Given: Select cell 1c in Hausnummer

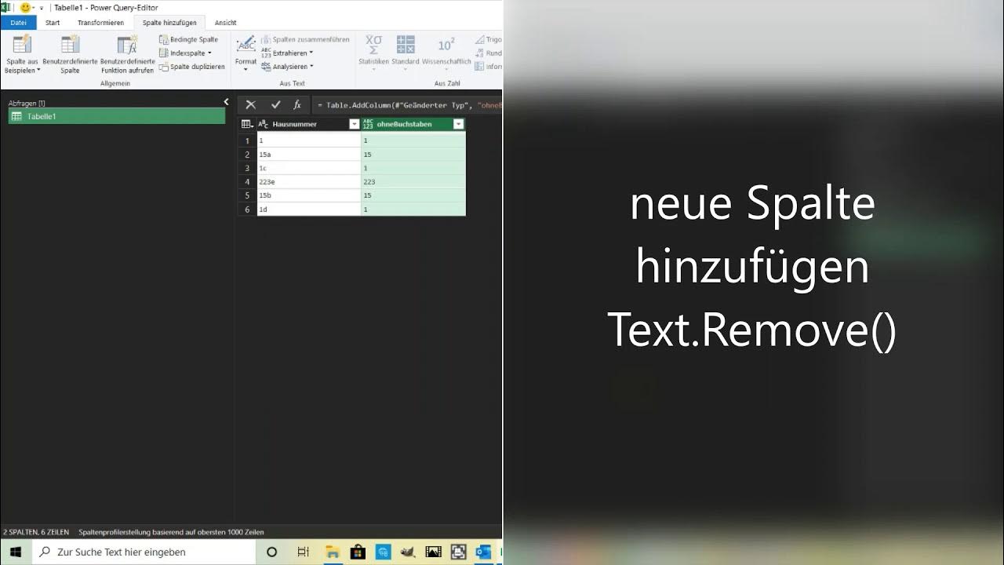Looking at the screenshot, I should 309,168.
